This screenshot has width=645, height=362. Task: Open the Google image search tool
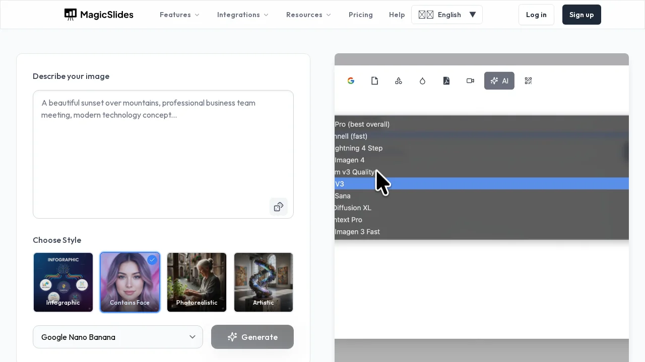(x=351, y=80)
